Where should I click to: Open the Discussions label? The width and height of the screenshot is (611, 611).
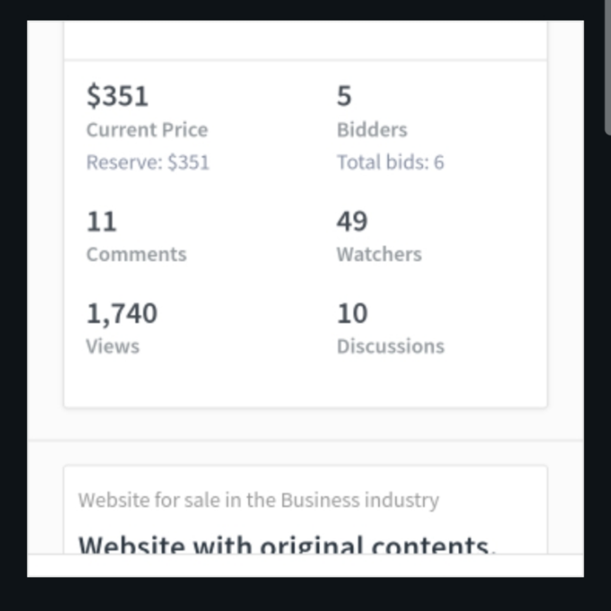point(390,347)
